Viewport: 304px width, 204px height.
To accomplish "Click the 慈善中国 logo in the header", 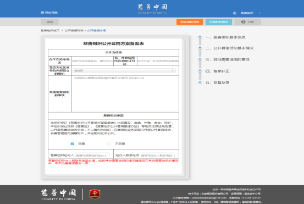I will tap(152, 9).
